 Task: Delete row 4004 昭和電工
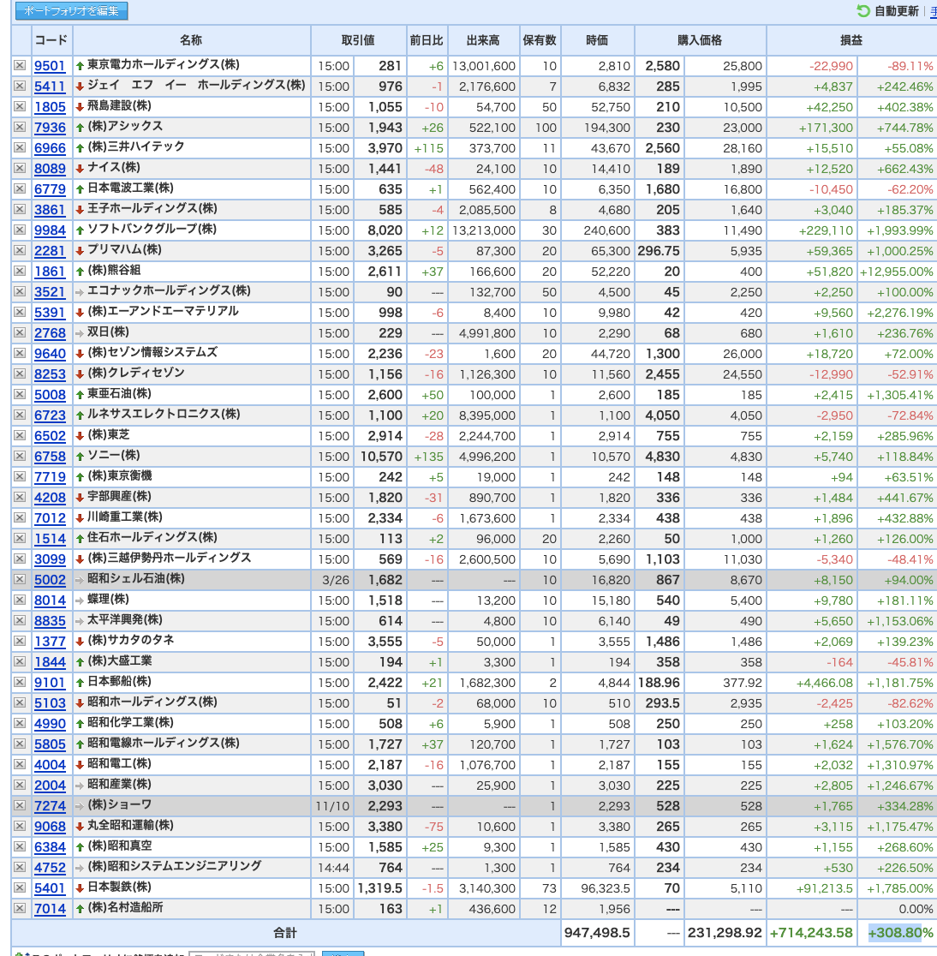[x=20, y=765]
